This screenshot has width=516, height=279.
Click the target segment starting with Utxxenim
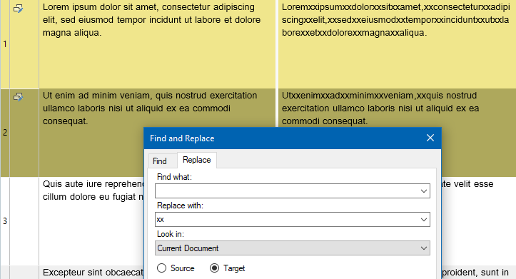pyautogui.click(x=380, y=108)
